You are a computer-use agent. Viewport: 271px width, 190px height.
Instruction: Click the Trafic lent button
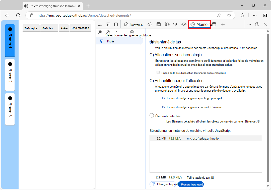[49, 28]
